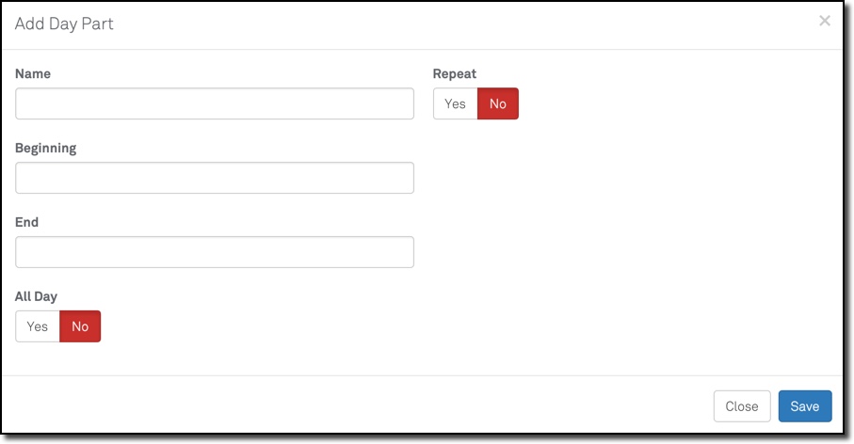Screen dimensions: 854x444
Task: Focus the Beginning time field
Action: click(215, 178)
